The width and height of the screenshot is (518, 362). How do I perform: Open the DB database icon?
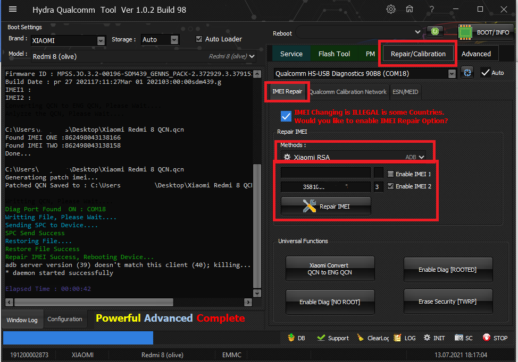pyautogui.click(x=291, y=338)
